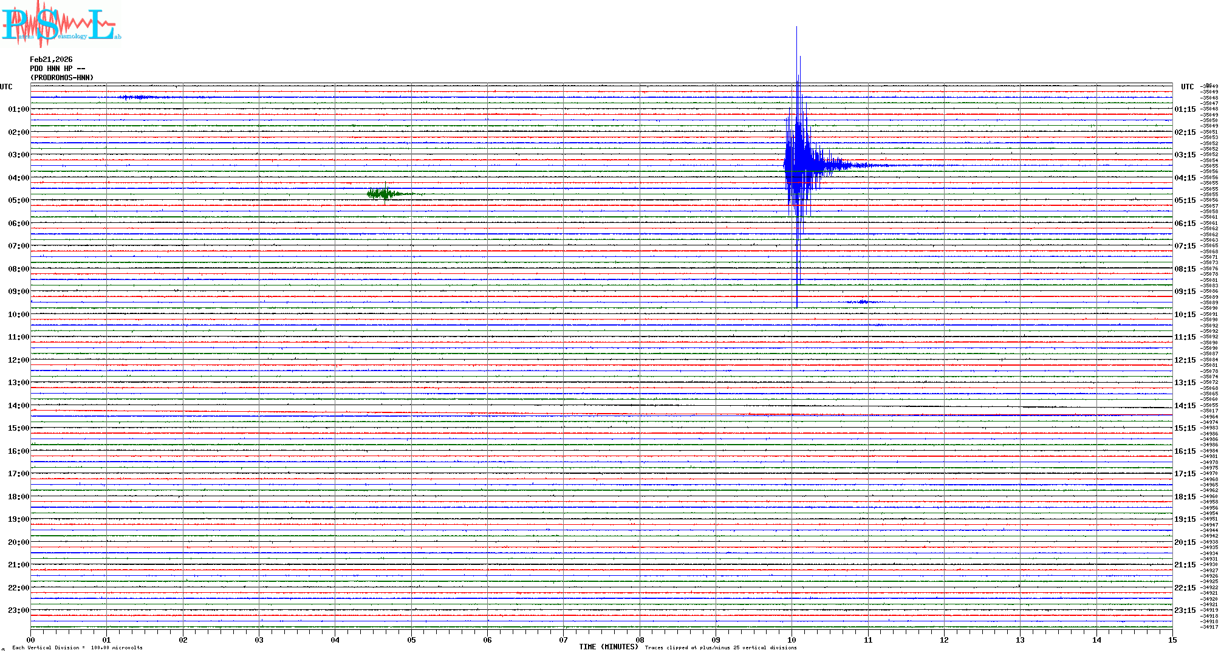Select the Feb21,2026 date label
Screen dimensions: 1221x656
pos(51,60)
